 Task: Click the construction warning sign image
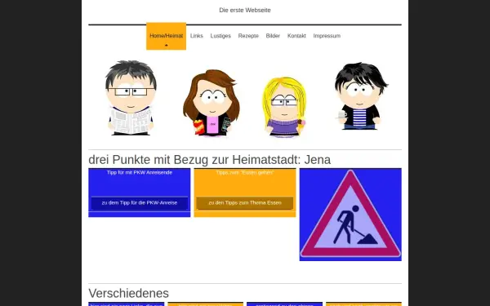[x=350, y=215]
